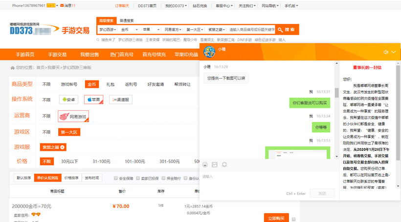401x222 pixels.
Task: Click the search keyword input field
Action: pos(252,30)
